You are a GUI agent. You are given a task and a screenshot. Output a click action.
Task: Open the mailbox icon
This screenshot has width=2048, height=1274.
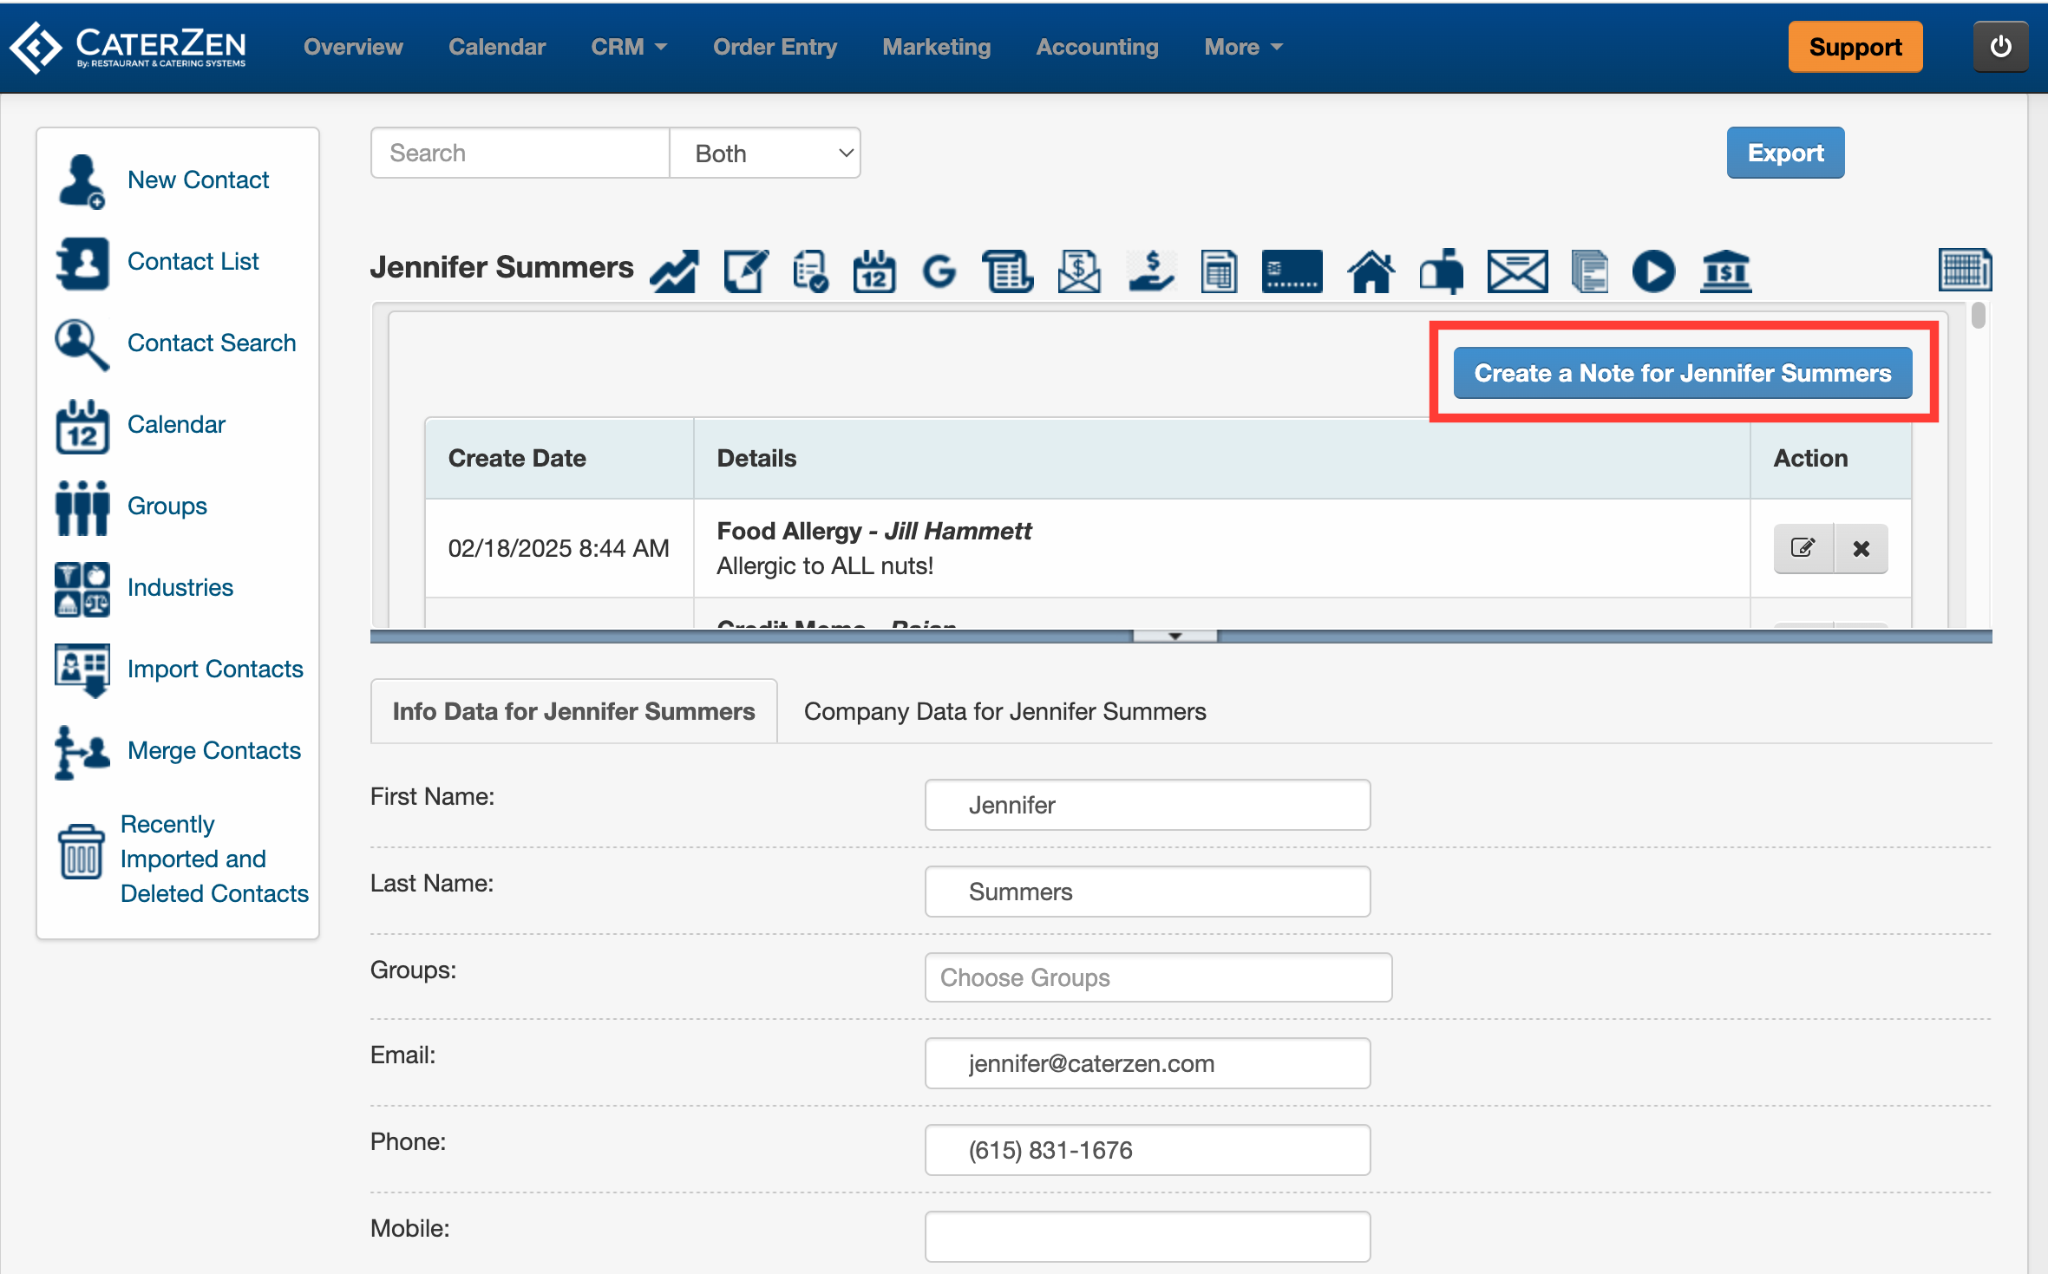[x=1441, y=271]
